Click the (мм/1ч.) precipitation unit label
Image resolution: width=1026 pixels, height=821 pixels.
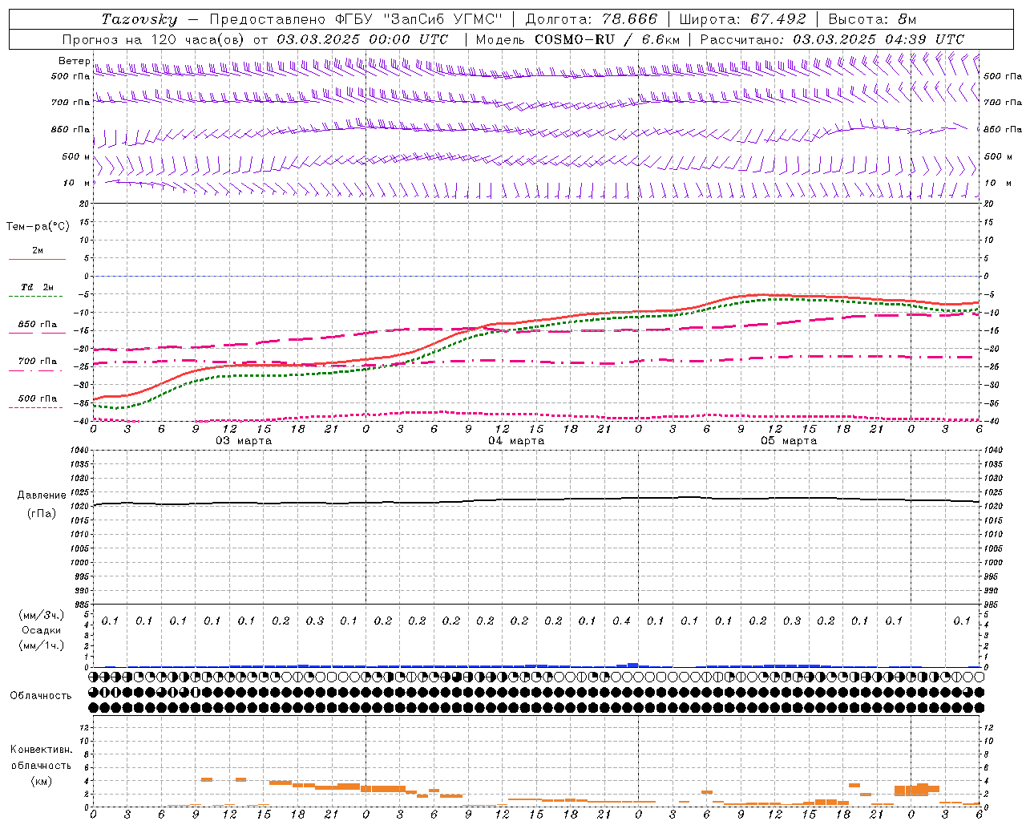tap(42, 645)
